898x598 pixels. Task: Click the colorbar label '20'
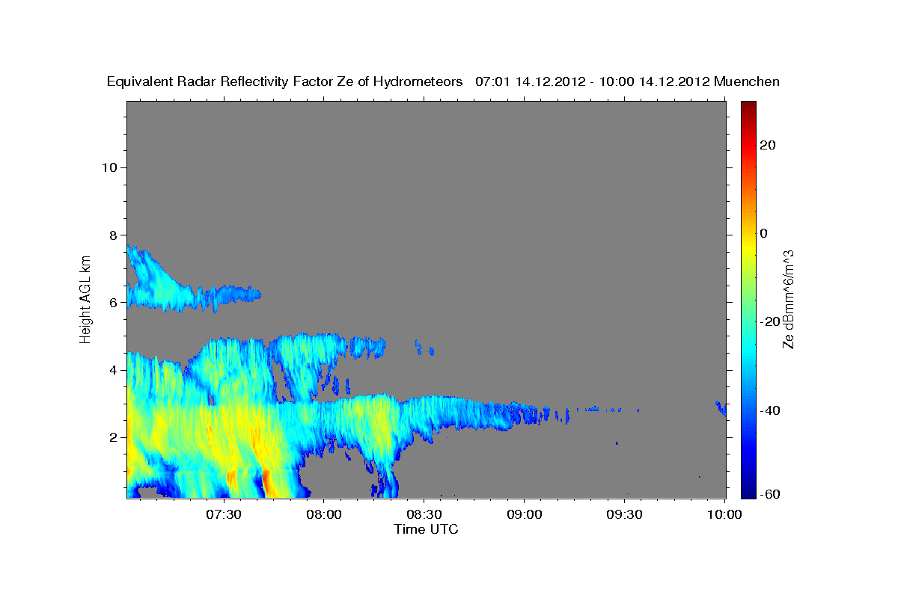(x=766, y=145)
